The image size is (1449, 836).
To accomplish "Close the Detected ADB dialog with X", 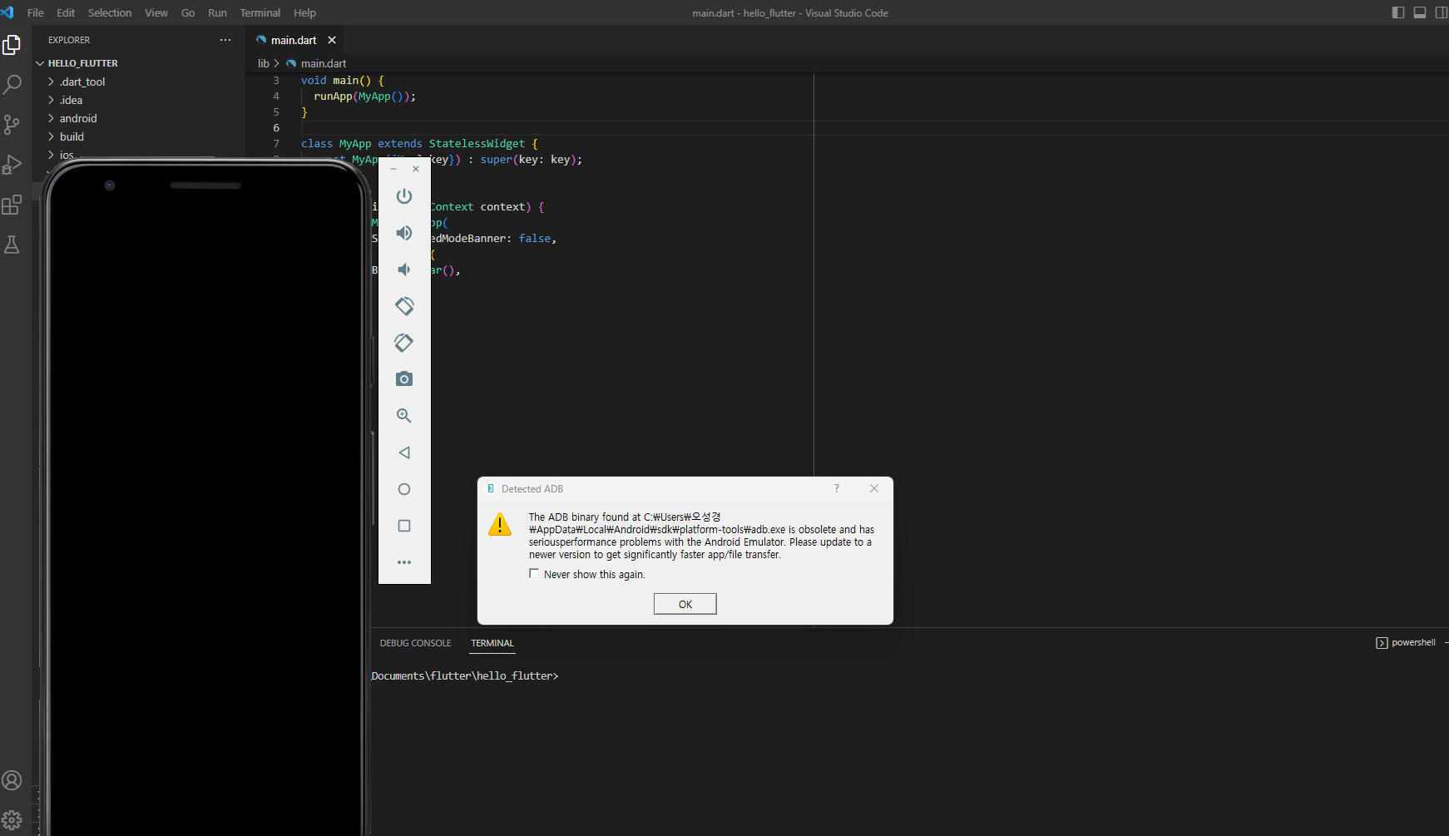I will pos(874,488).
